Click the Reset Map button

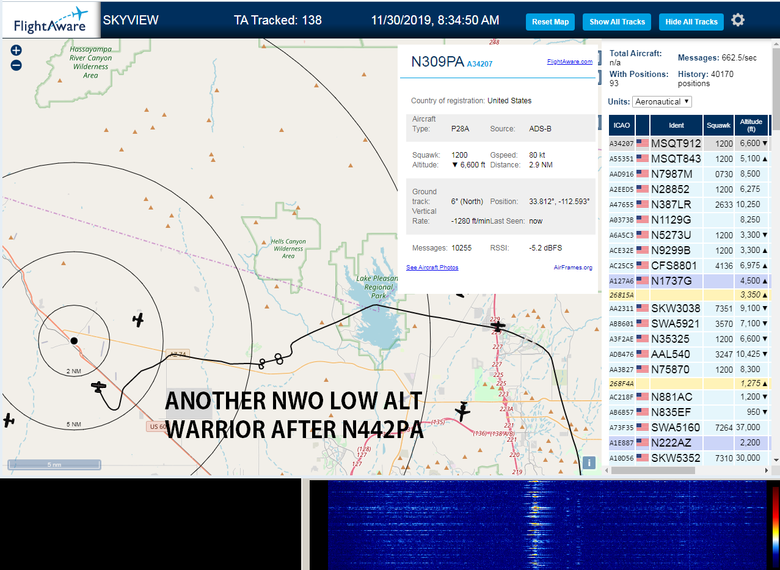click(x=550, y=22)
